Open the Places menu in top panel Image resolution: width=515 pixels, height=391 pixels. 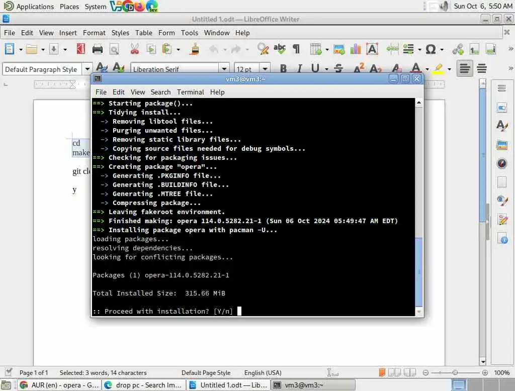pos(69,7)
